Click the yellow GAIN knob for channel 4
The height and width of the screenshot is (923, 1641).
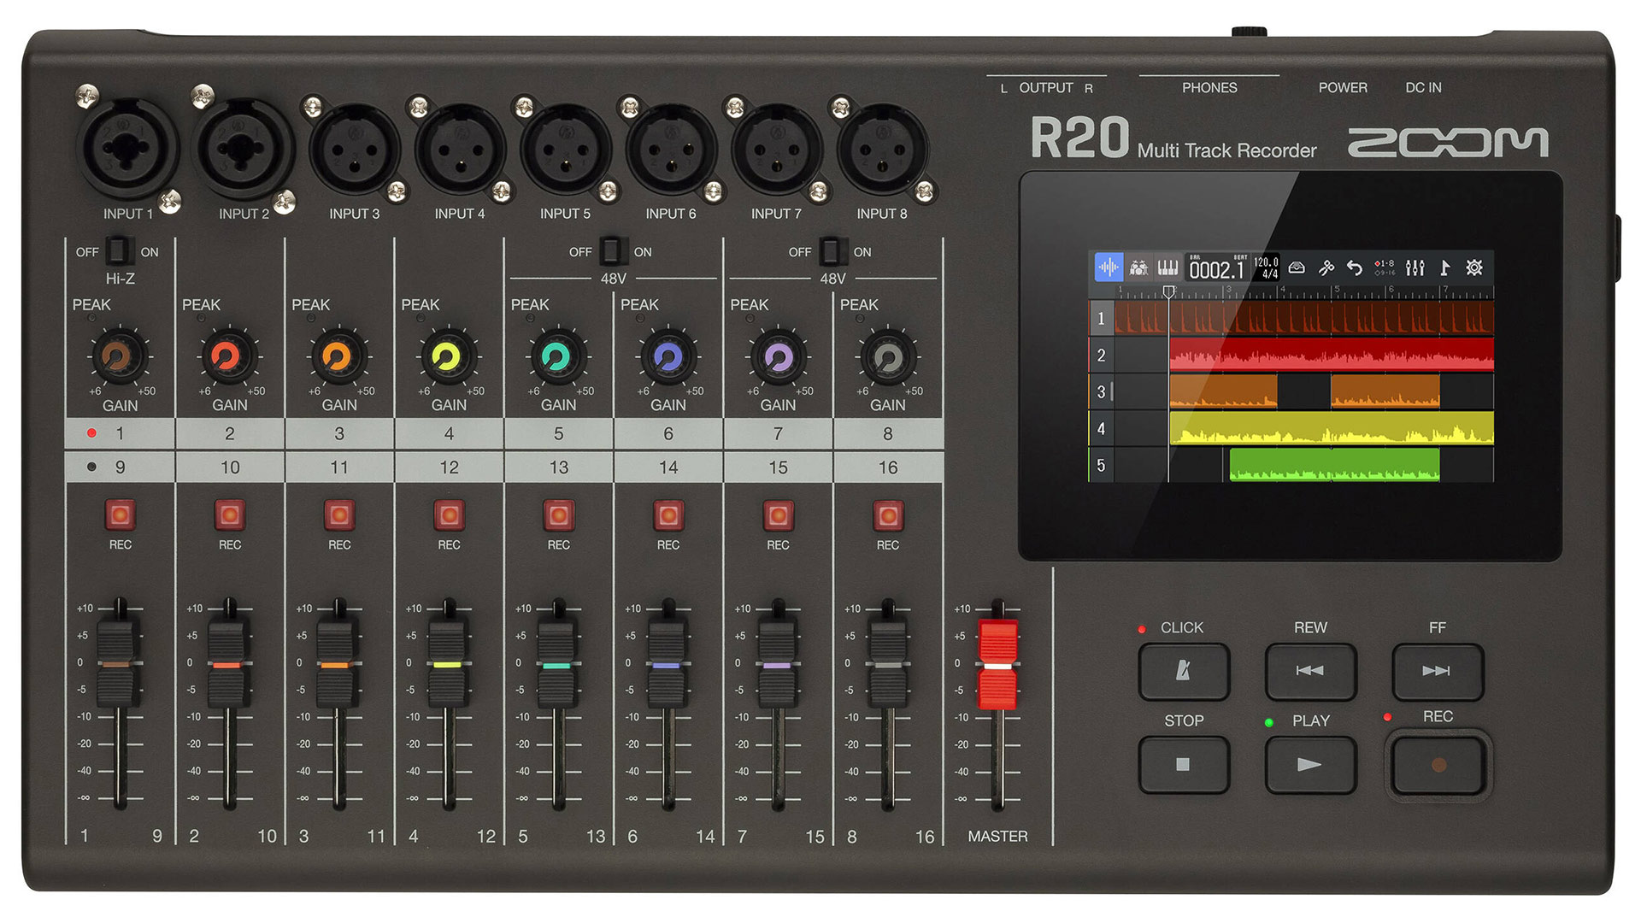pos(447,356)
